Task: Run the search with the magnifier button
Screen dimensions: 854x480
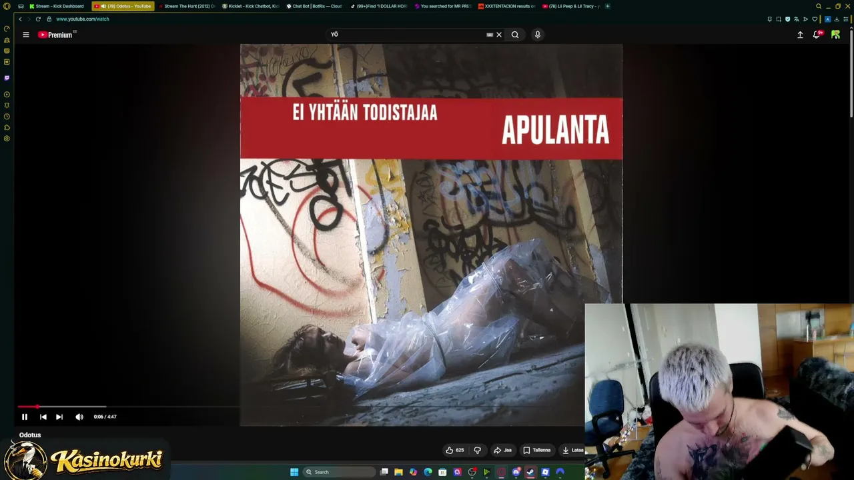Action: tap(515, 35)
